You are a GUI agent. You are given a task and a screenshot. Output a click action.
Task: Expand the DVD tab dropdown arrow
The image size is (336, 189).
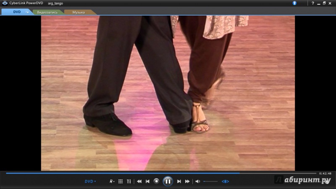(x=27, y=12)
